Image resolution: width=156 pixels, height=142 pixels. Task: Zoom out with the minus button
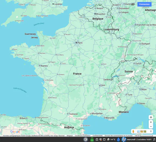click(x=151, y=126)
